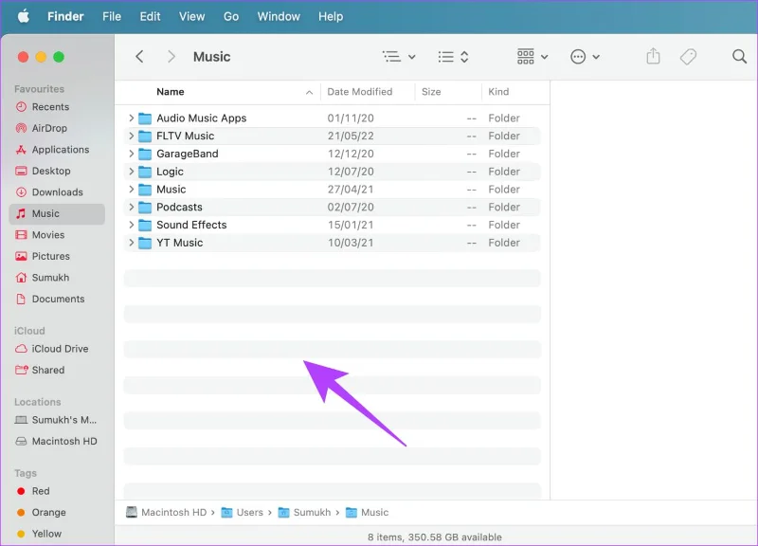Image resolution: width=758 pixels, height=546 pixels.
Task: Expand the FLTV Music folder
Action: (x=131, y=136)
